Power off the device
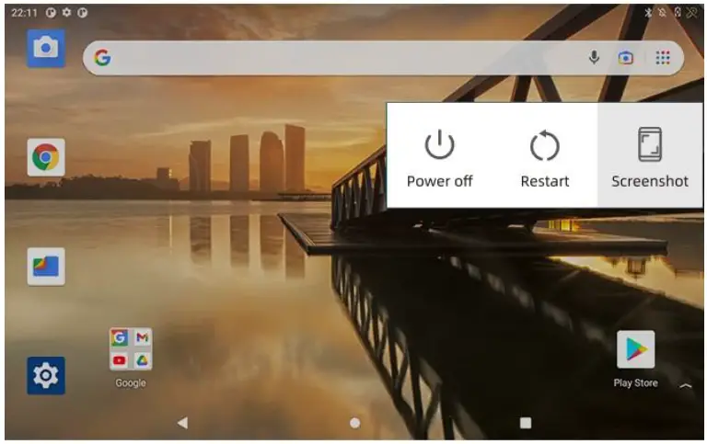The width and height of the screenshot is (707, 444). pos(440,157)
